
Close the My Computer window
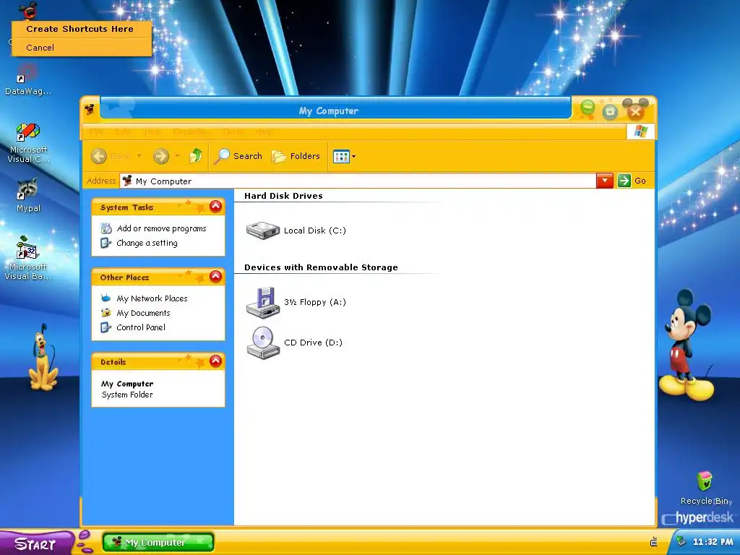(635, 111)
